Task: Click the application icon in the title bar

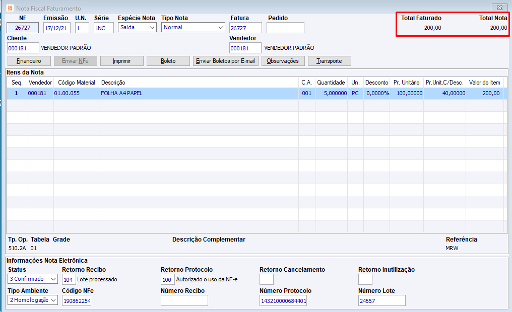Action: click(x=10, y=8)
